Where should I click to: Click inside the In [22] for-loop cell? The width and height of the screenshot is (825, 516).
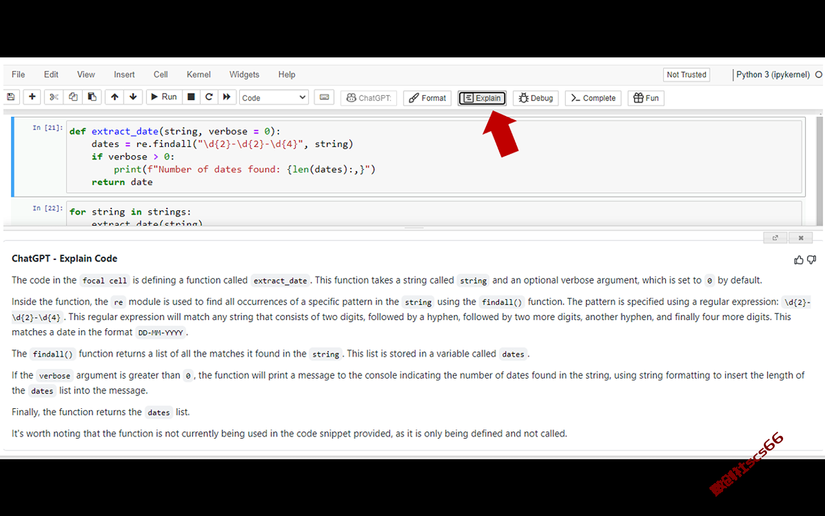point(434,214)
